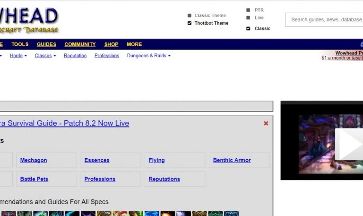Open the Mechagon guide link
The image size is (363, 216).
point(34,160)
